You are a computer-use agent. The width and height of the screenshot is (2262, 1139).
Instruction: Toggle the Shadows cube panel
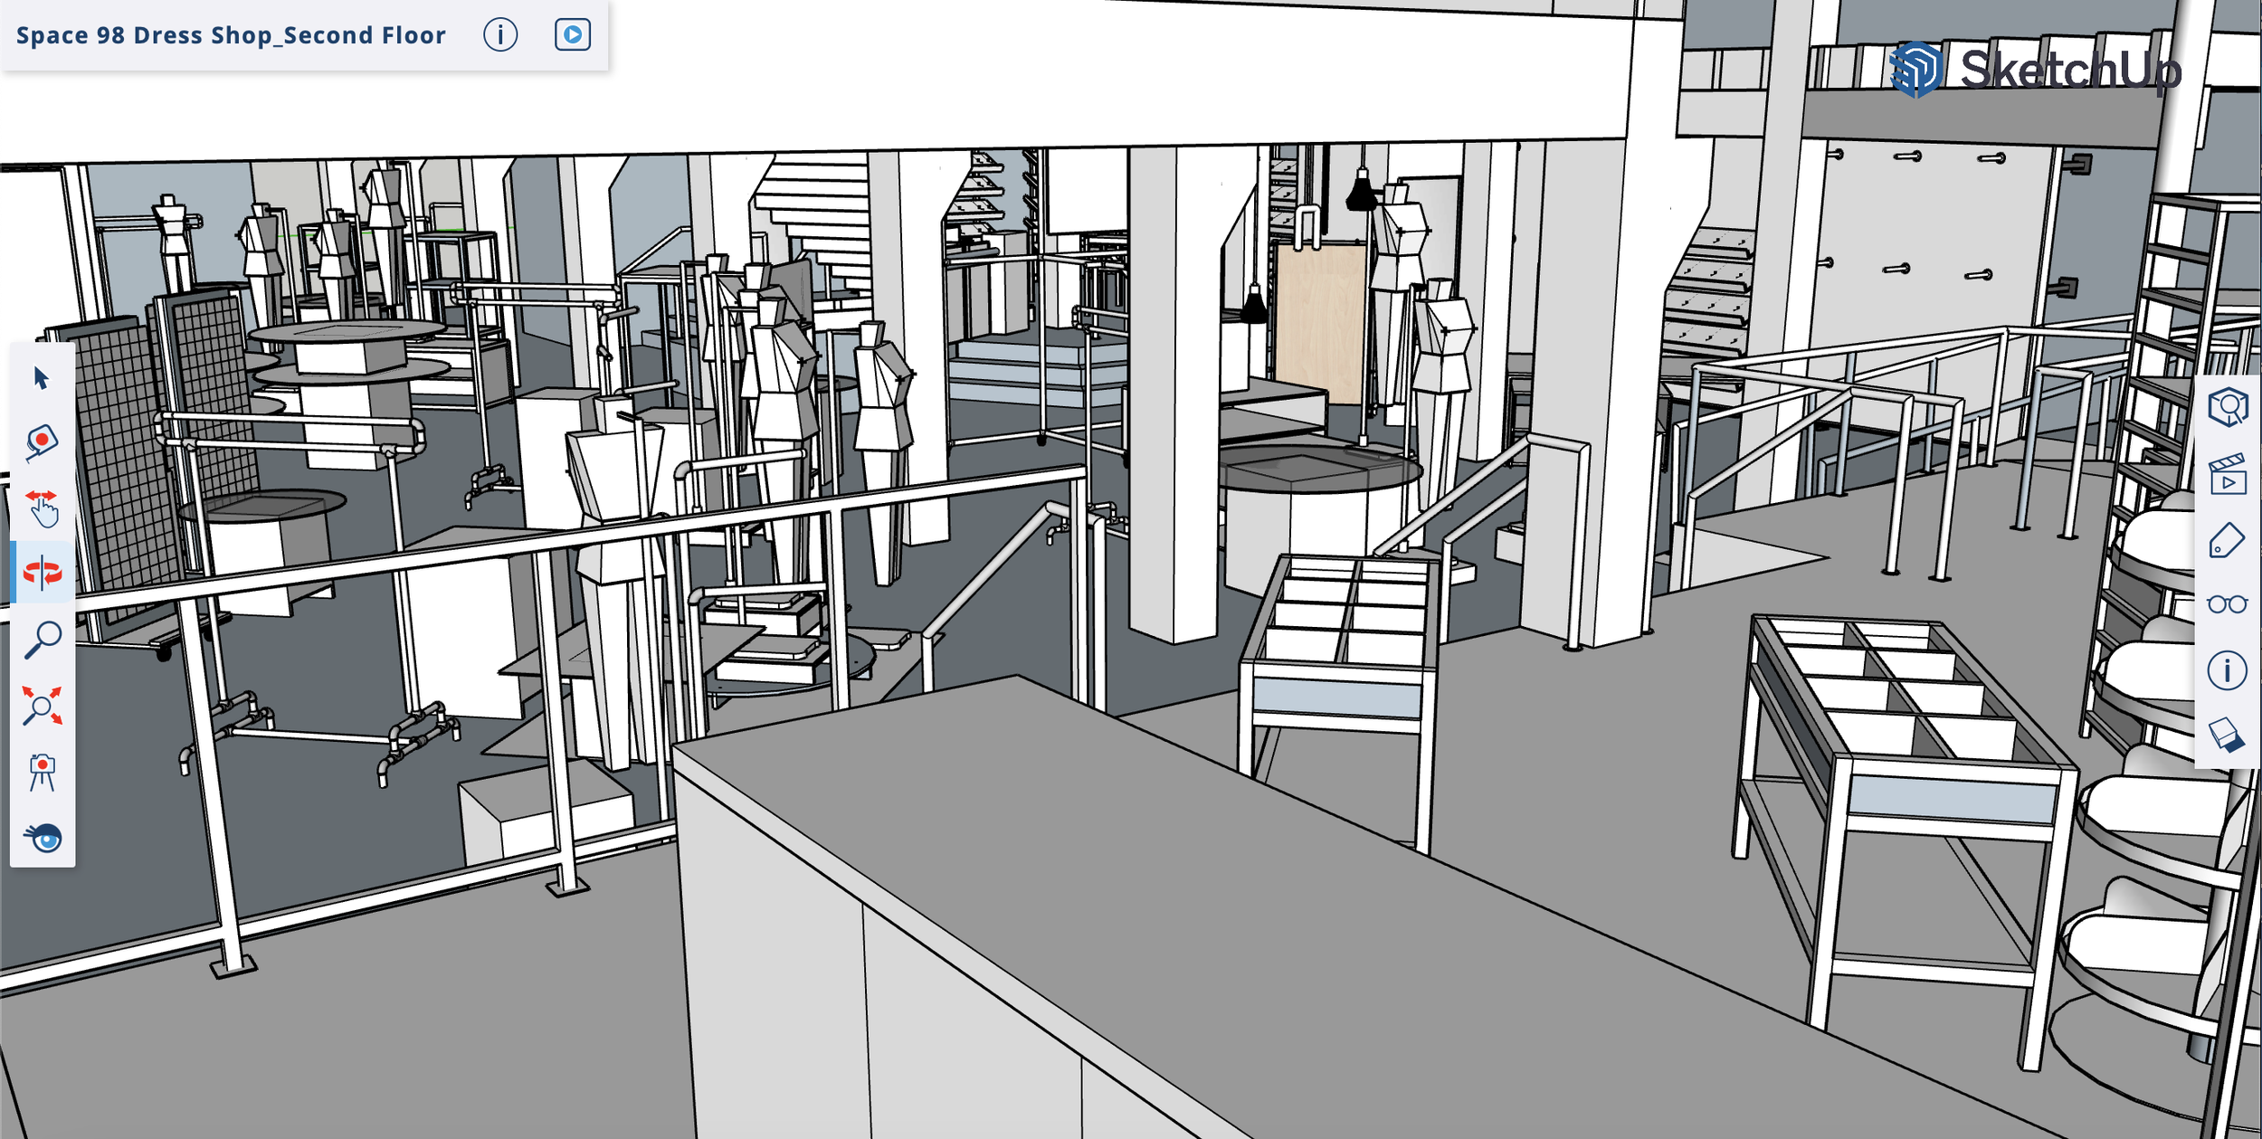2227,735
